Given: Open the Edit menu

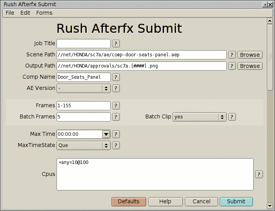Looking at the screenshot, I should [25, 13].
